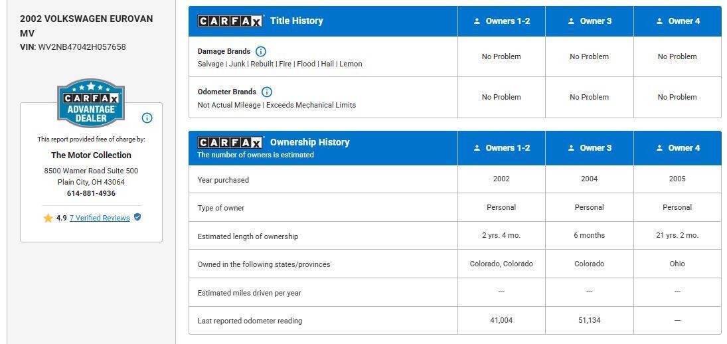Image resolution: width=727 pixels, height=344 pixels.
Task: Open the Advantage Dealer info icon
Action: coord(147,118)
